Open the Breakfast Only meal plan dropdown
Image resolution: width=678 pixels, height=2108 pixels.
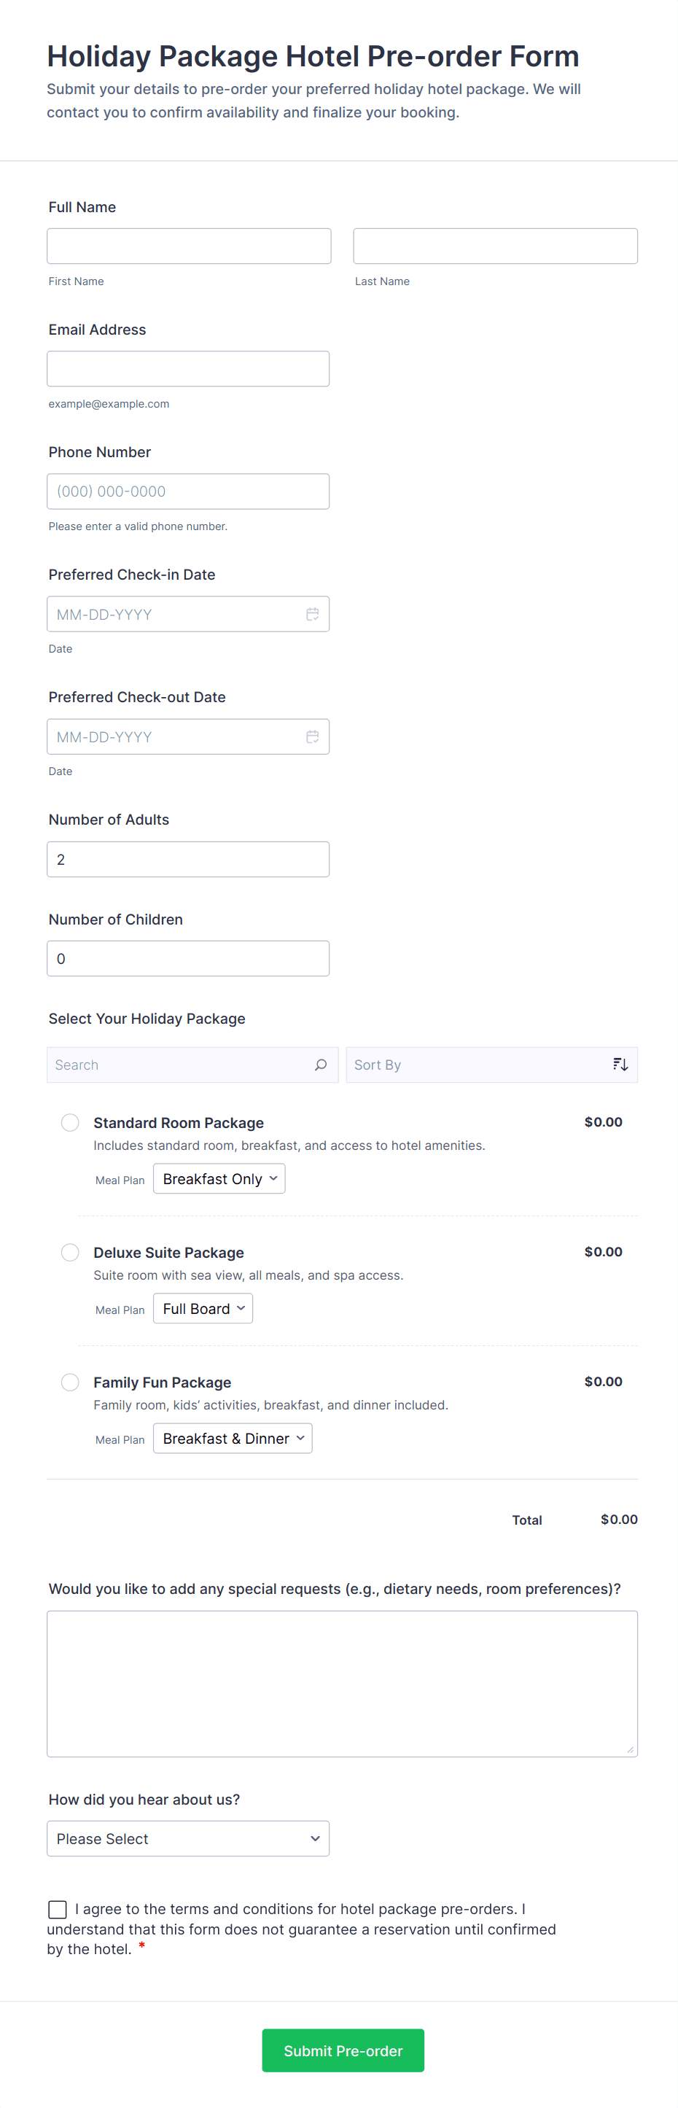pos(219,1178)
